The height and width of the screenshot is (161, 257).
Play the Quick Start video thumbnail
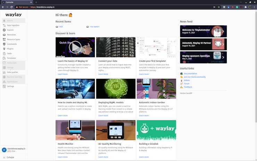[75, 47]
